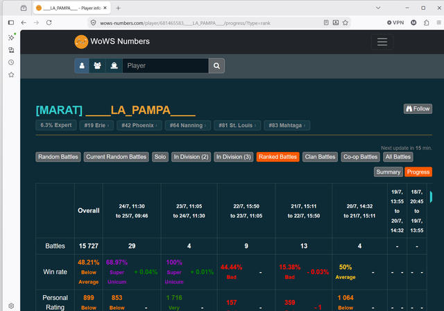Viewport: 444px width, 311px height.
Task: Open the reader view icon in address bar
Action: [326, 23]
